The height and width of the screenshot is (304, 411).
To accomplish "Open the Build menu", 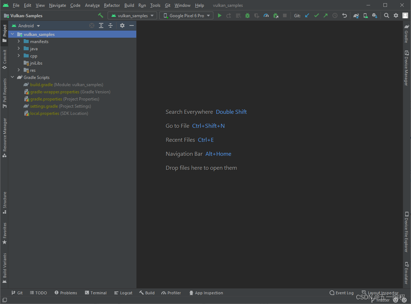I will [129, 5].
